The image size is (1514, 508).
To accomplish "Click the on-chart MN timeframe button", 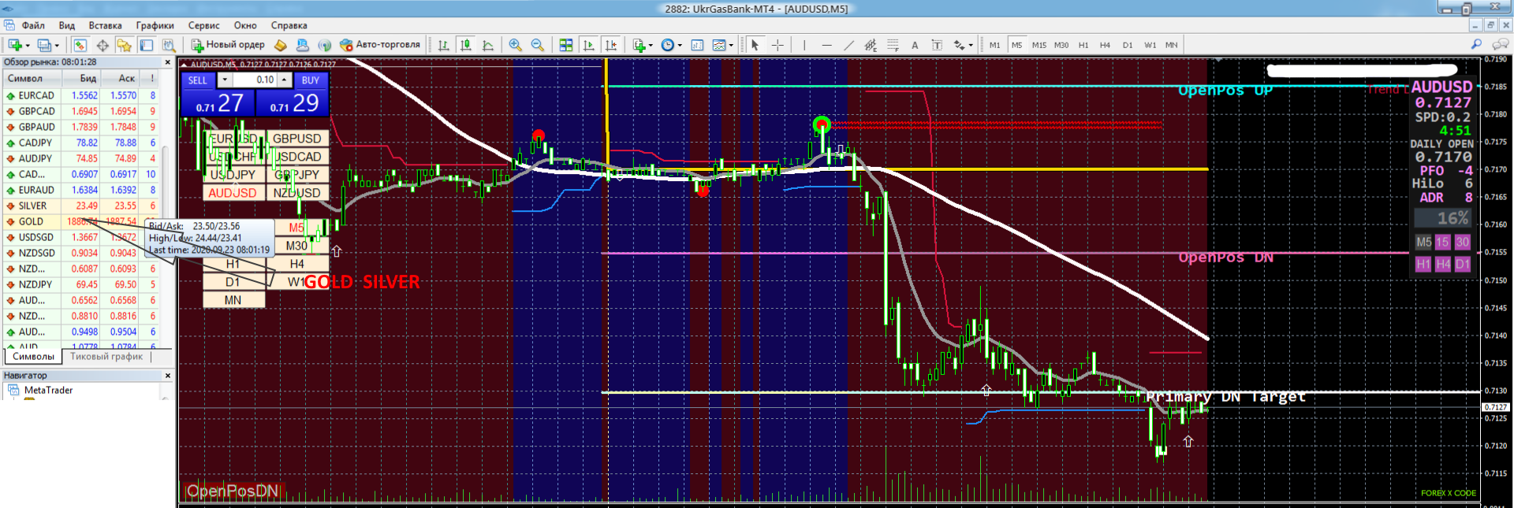I will (x=233, y=300).
